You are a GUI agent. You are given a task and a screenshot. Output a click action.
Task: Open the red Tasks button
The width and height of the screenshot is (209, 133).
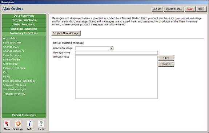(190, 9)
